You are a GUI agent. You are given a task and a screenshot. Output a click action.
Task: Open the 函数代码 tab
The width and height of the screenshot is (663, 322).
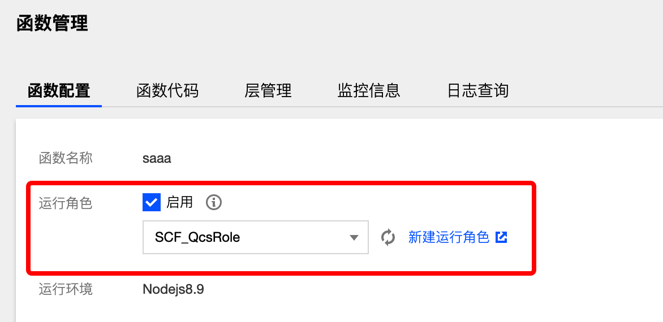tap(167, 90)
